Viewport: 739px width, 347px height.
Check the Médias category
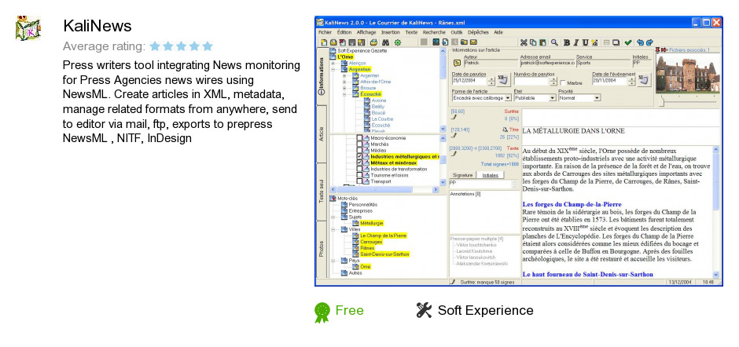[x=359, y=150]
